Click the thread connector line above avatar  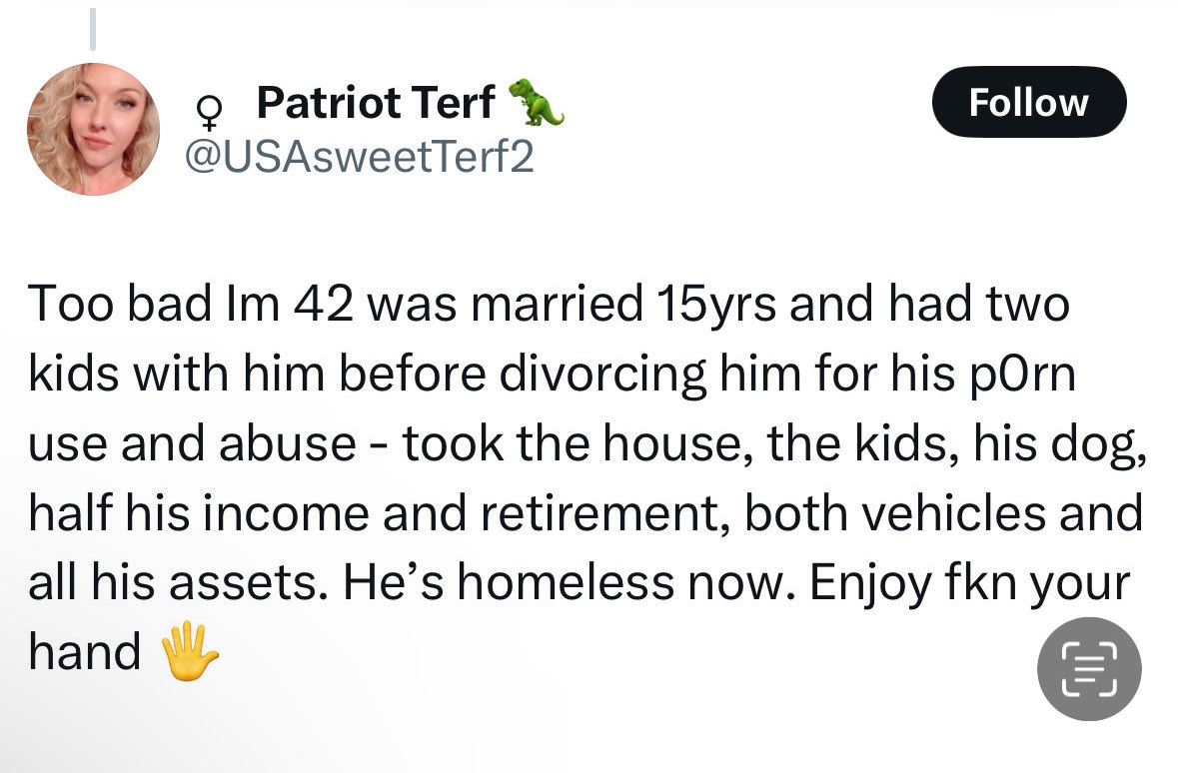point(92,28)
